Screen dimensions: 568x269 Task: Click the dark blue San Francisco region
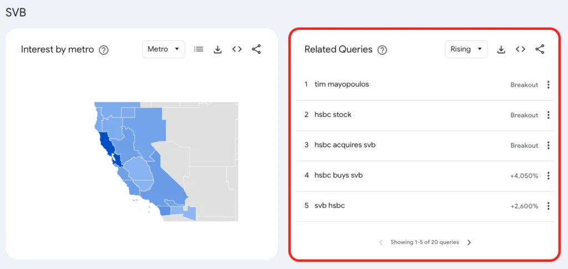point(106,144)
